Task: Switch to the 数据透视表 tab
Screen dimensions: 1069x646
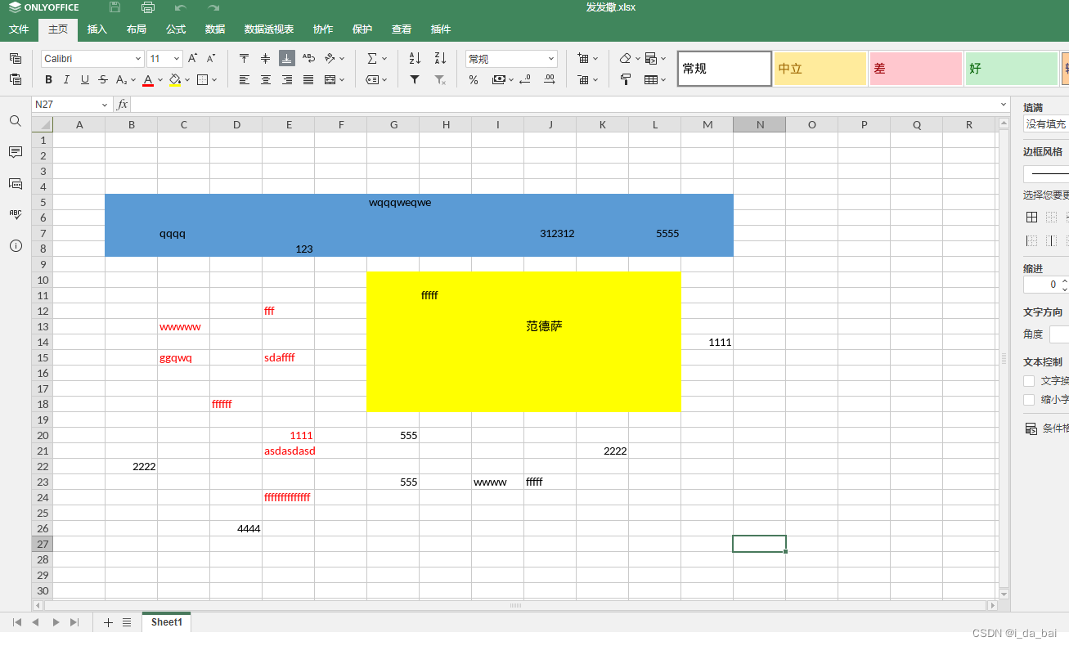Action: (269, 29)
